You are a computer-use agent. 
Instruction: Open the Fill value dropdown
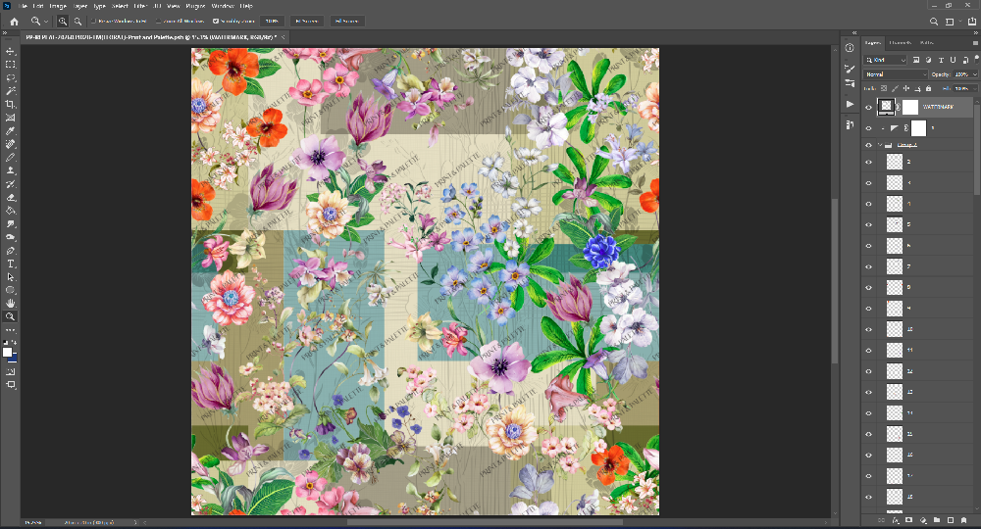coord(974,89)
